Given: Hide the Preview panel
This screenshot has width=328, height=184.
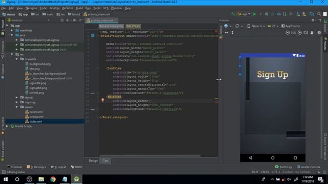Looking at the screenshot, I should 320,20.
